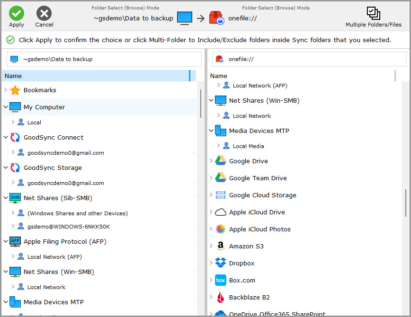Expand the Google Team Drive node
The width and height of the screenshot is (411, 317).
click(x=211, y=178)
